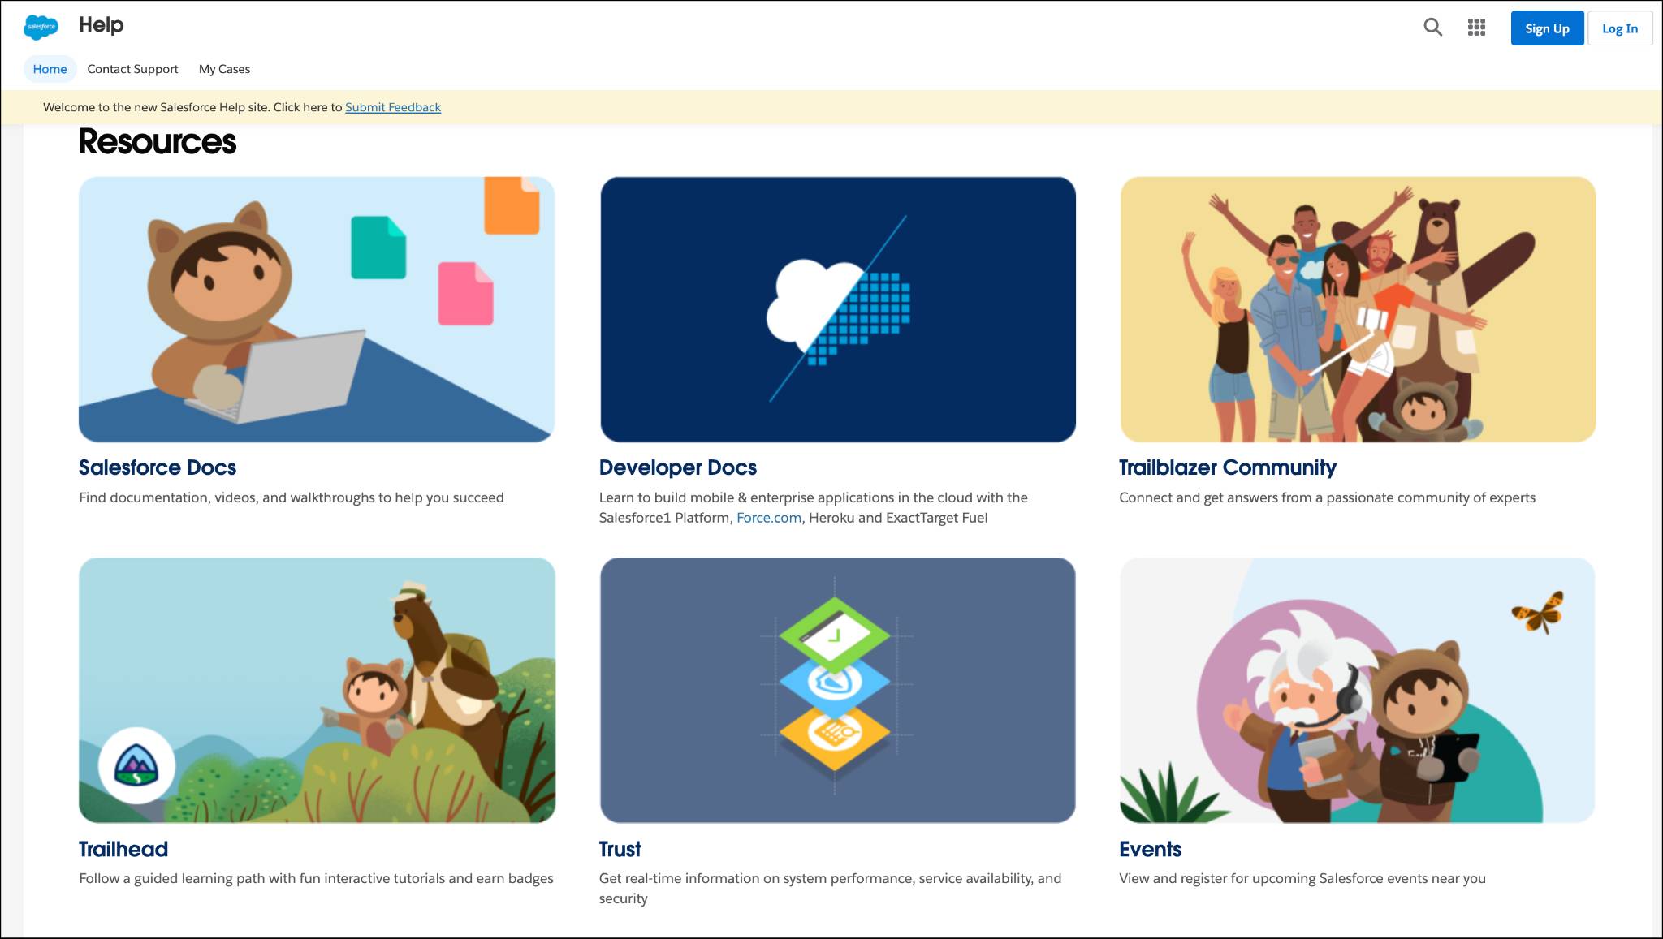Click the Trust diamond icons graphic
The height and width of the screenshot is (939, 1663).
(x=837, y=689)
